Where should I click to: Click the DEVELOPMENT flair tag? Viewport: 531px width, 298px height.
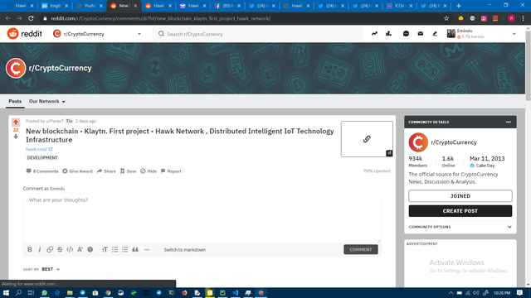click(x=42, y=158)
